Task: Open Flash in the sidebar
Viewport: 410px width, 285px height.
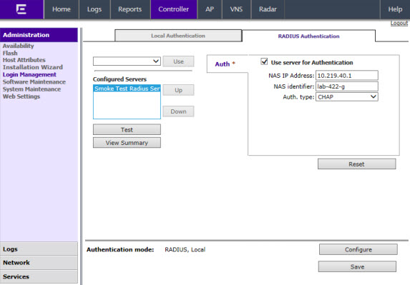Action: tap(10, 53)
